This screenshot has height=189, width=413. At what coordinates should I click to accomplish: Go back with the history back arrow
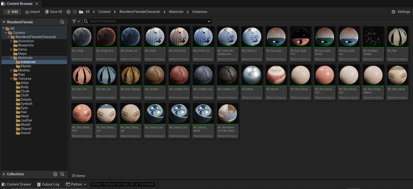(68, 12)
